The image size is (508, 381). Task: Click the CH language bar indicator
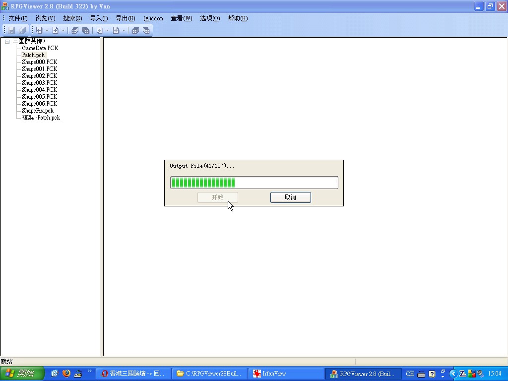pos(410,374)
